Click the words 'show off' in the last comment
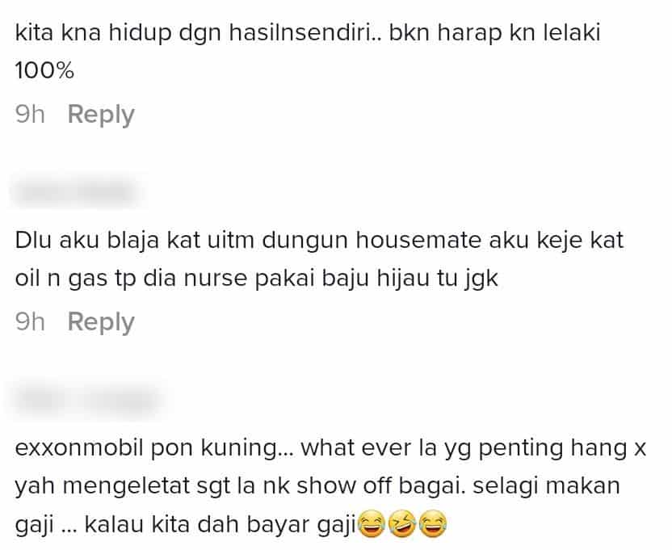The height and width of the screenshot is (550, 672). pos(344,486)
